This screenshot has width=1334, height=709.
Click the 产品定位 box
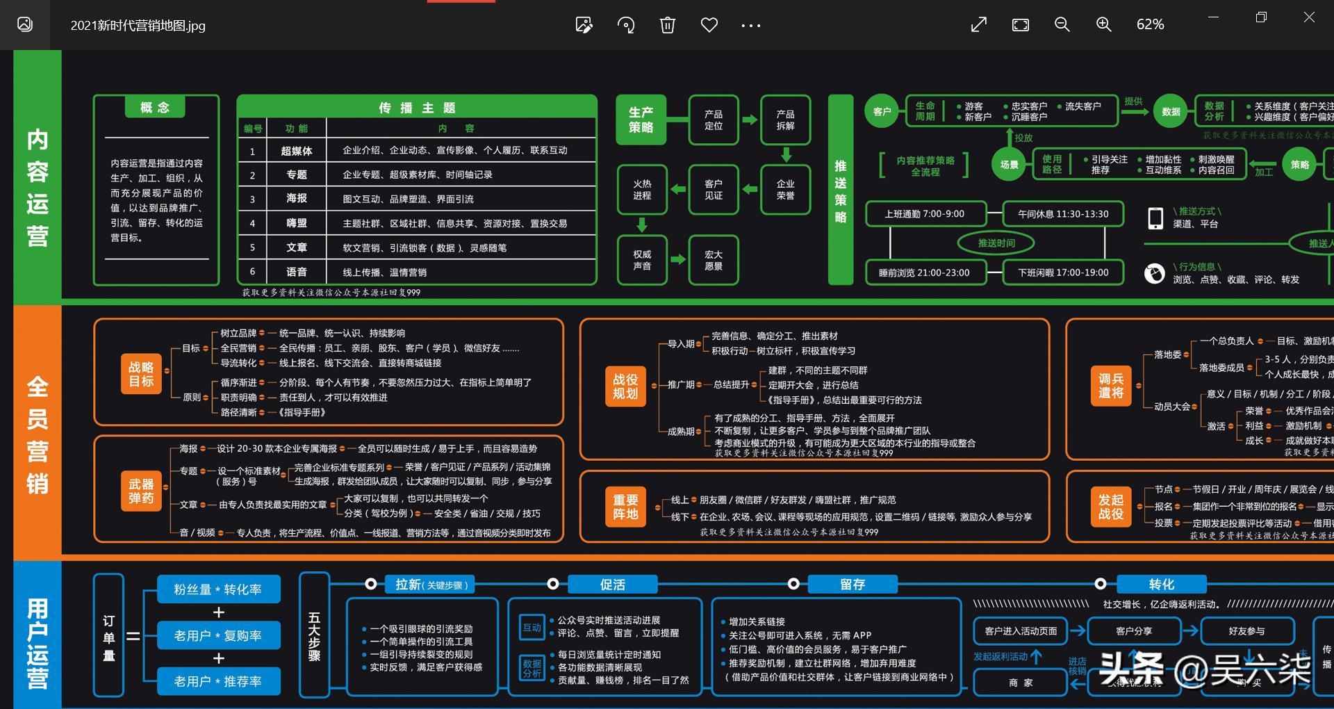(x=714, y=120)
